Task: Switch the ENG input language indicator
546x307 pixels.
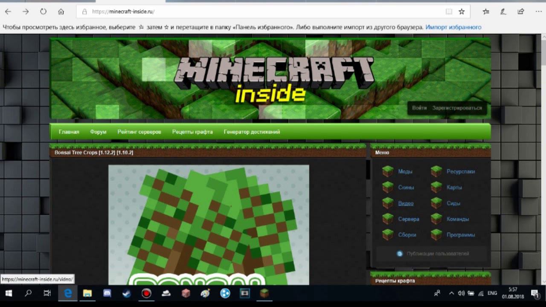Action: 492,293
